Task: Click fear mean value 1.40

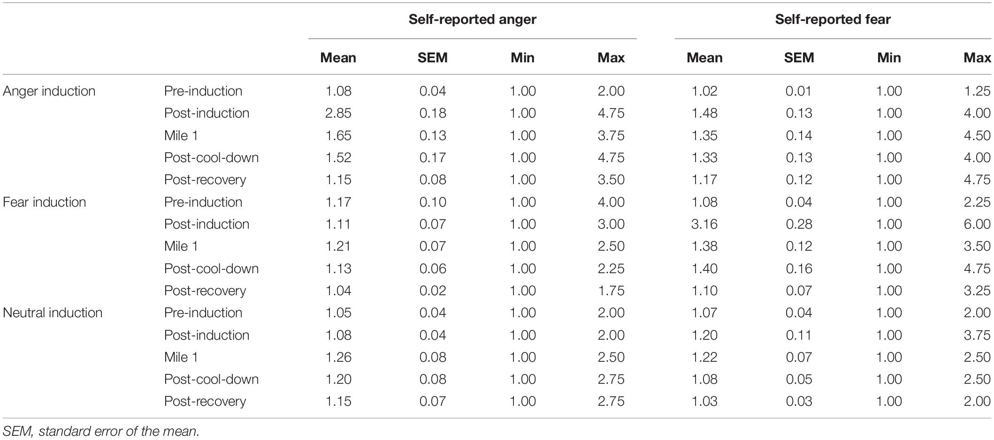Action: point(704,268)
